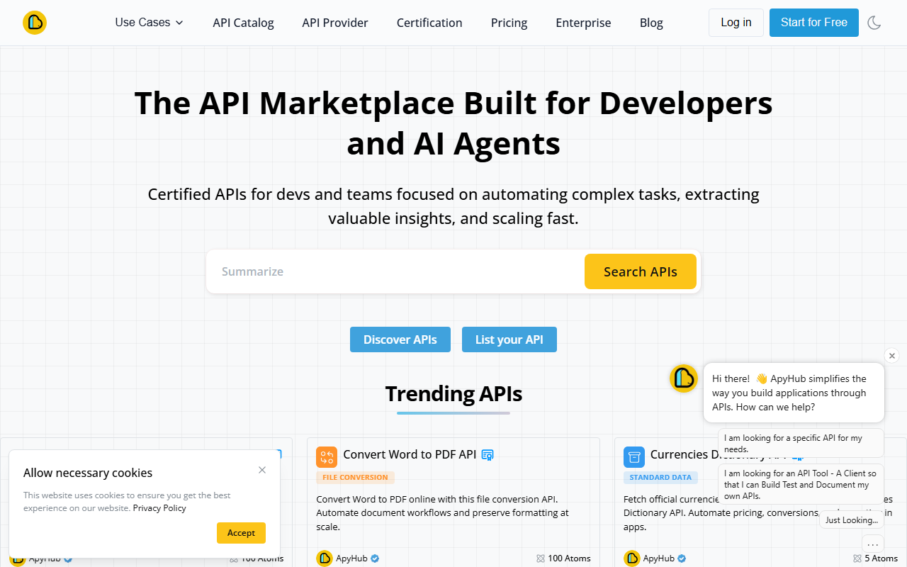Image resolution: width=907 pixels, height=567 pixels.
Task: Click the Trending APIs heading
Action: pos(453,393)
